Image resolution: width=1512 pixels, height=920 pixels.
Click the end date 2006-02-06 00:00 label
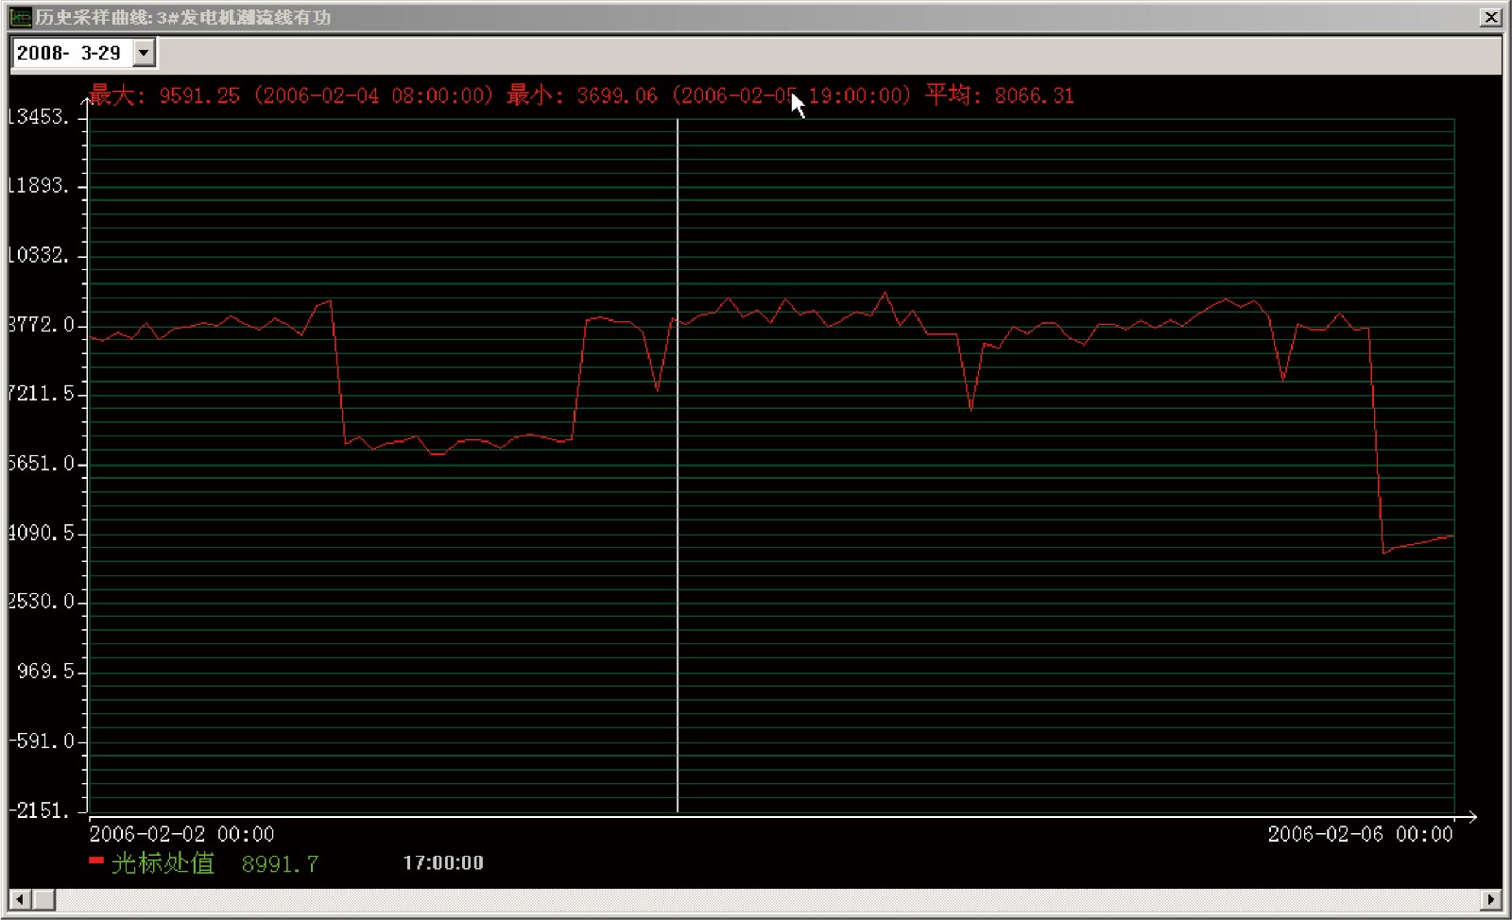[x=1360, y=834]
